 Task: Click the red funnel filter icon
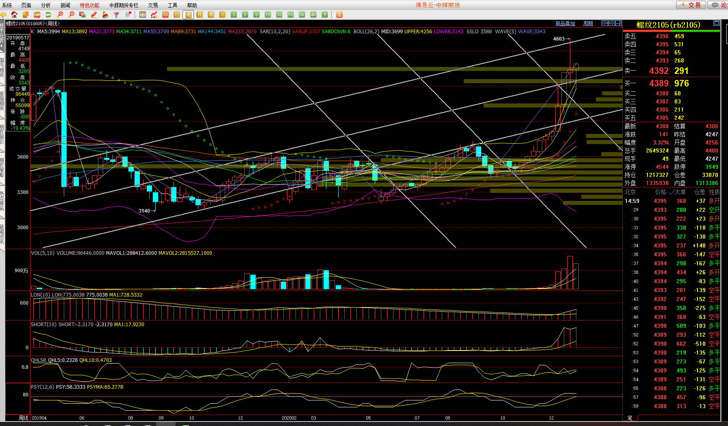tap(117, 15)
